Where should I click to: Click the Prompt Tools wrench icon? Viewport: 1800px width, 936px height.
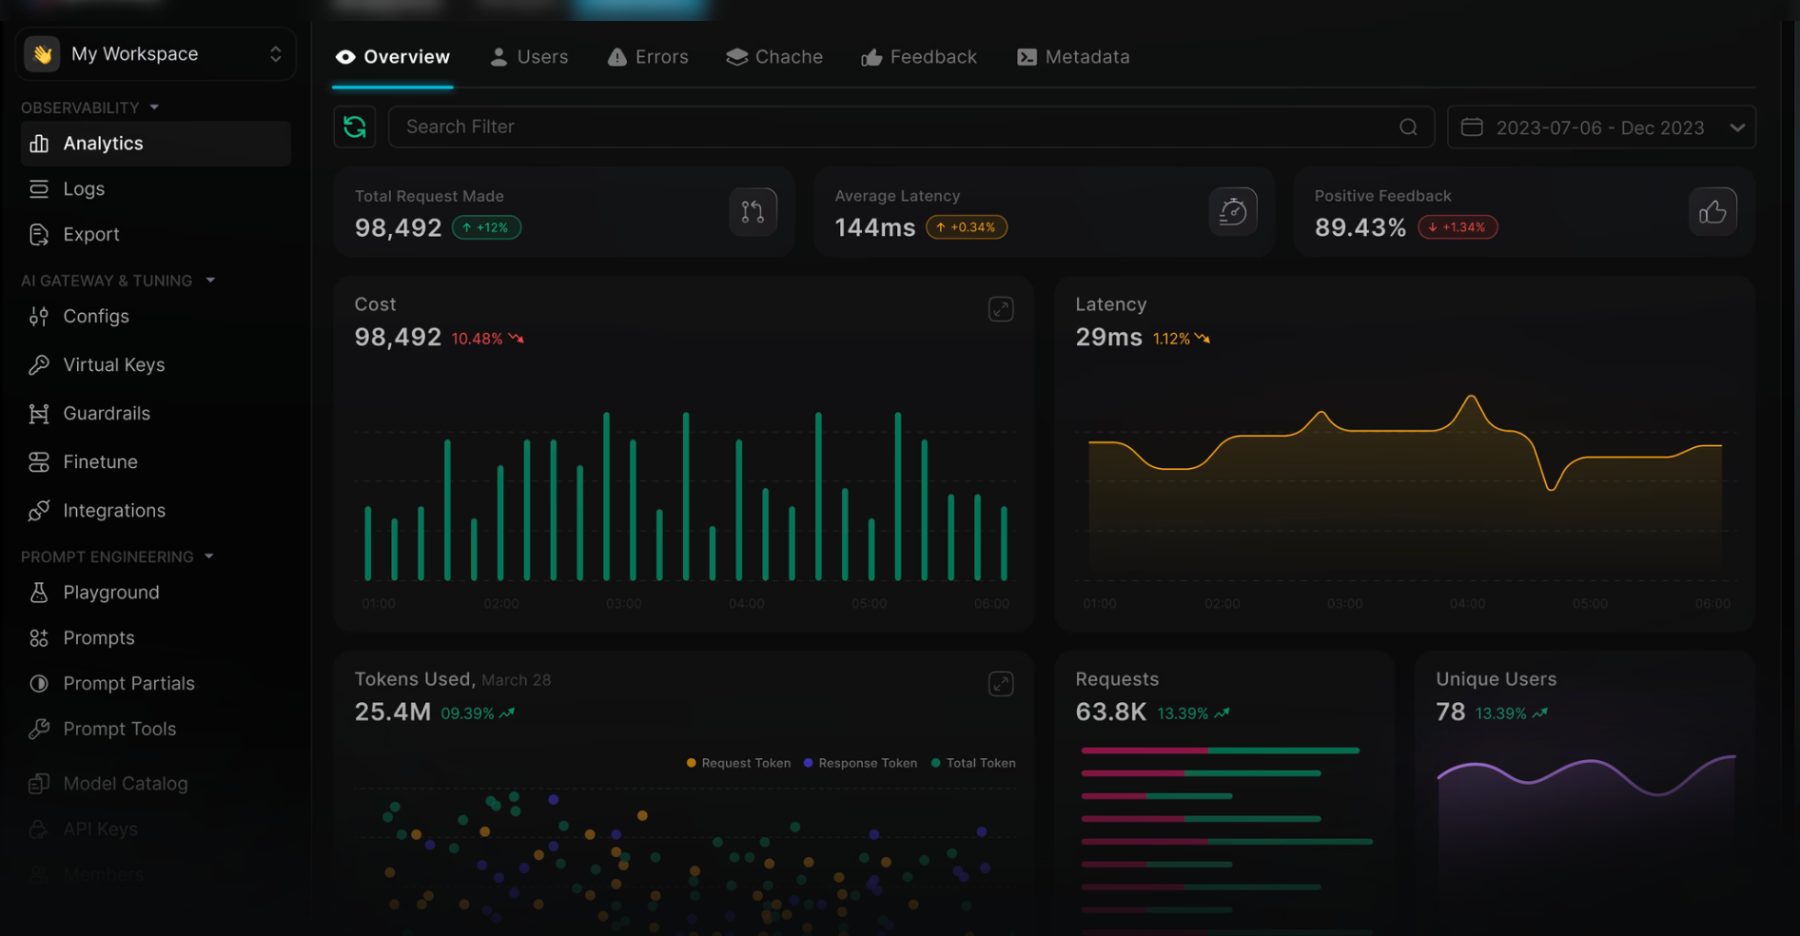[x=39, y=730]
